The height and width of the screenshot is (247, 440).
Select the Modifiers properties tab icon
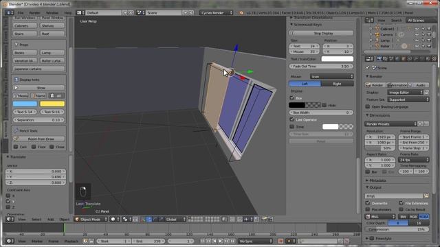(x=416, y=59)
